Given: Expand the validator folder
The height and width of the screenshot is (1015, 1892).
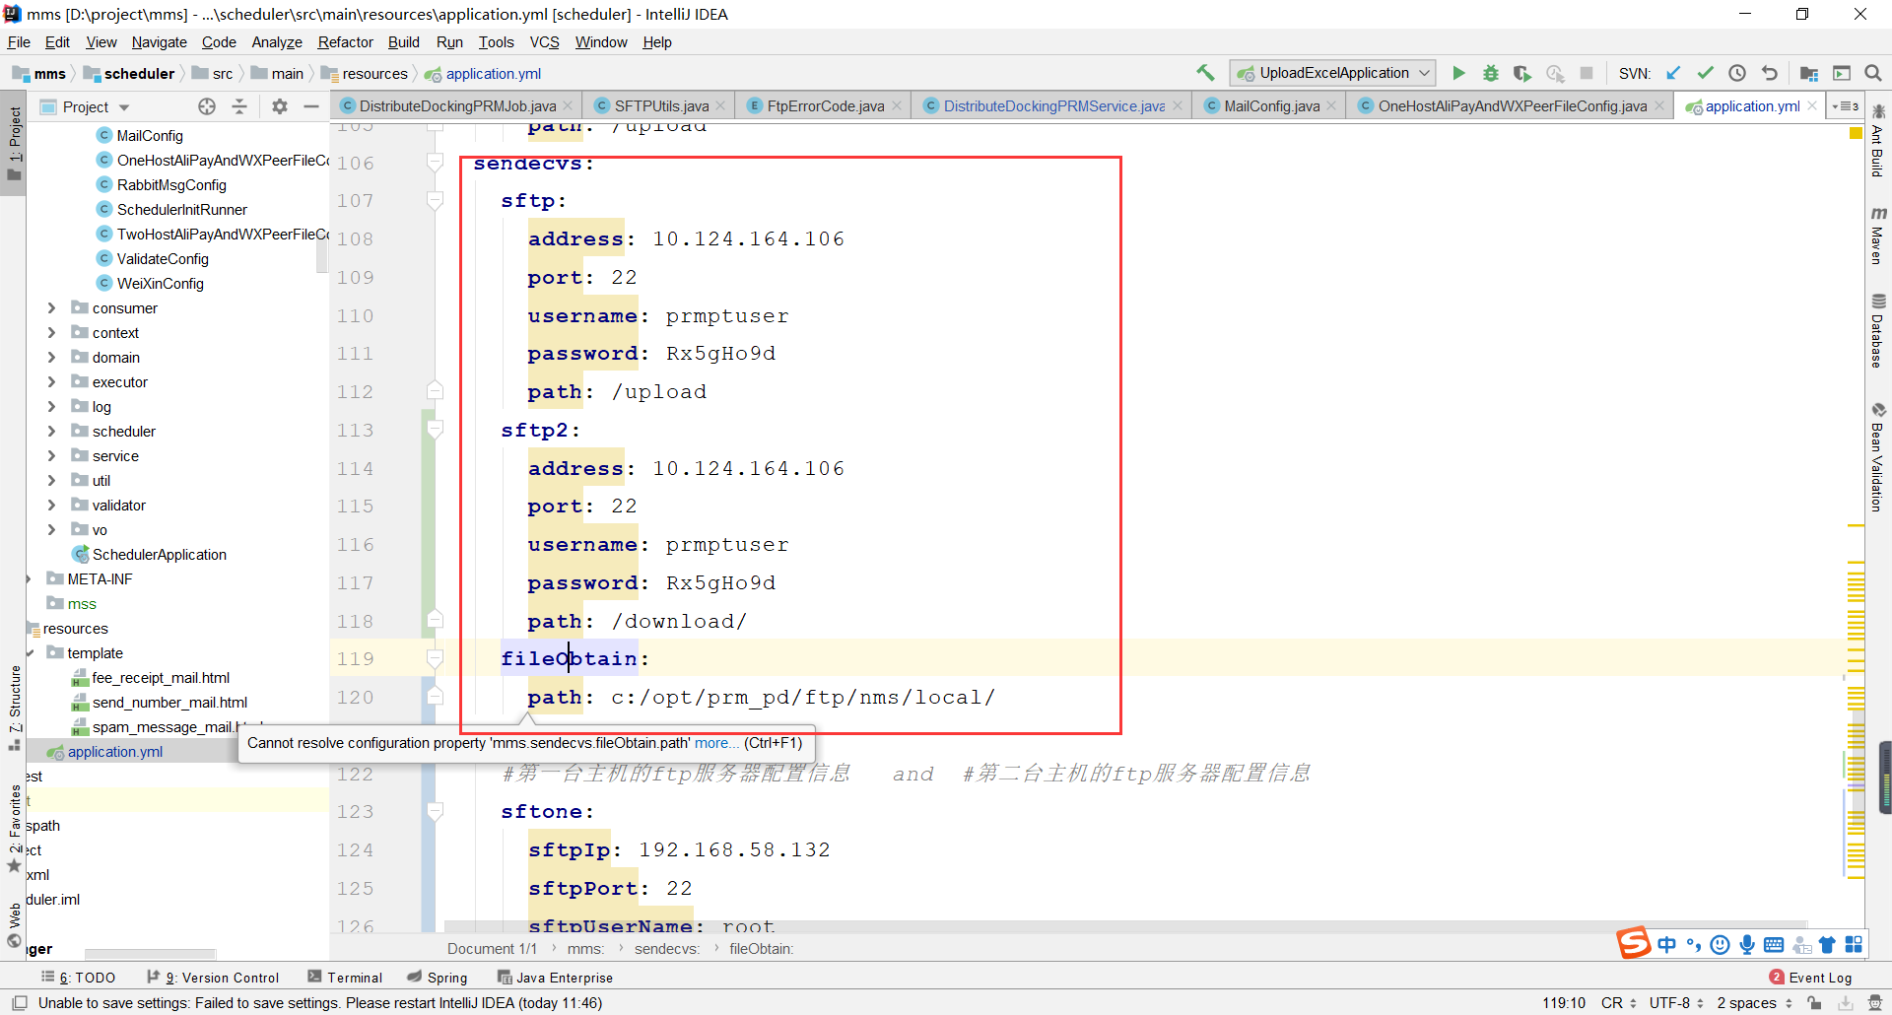Looking at the screenshot, I should [51, 506].
